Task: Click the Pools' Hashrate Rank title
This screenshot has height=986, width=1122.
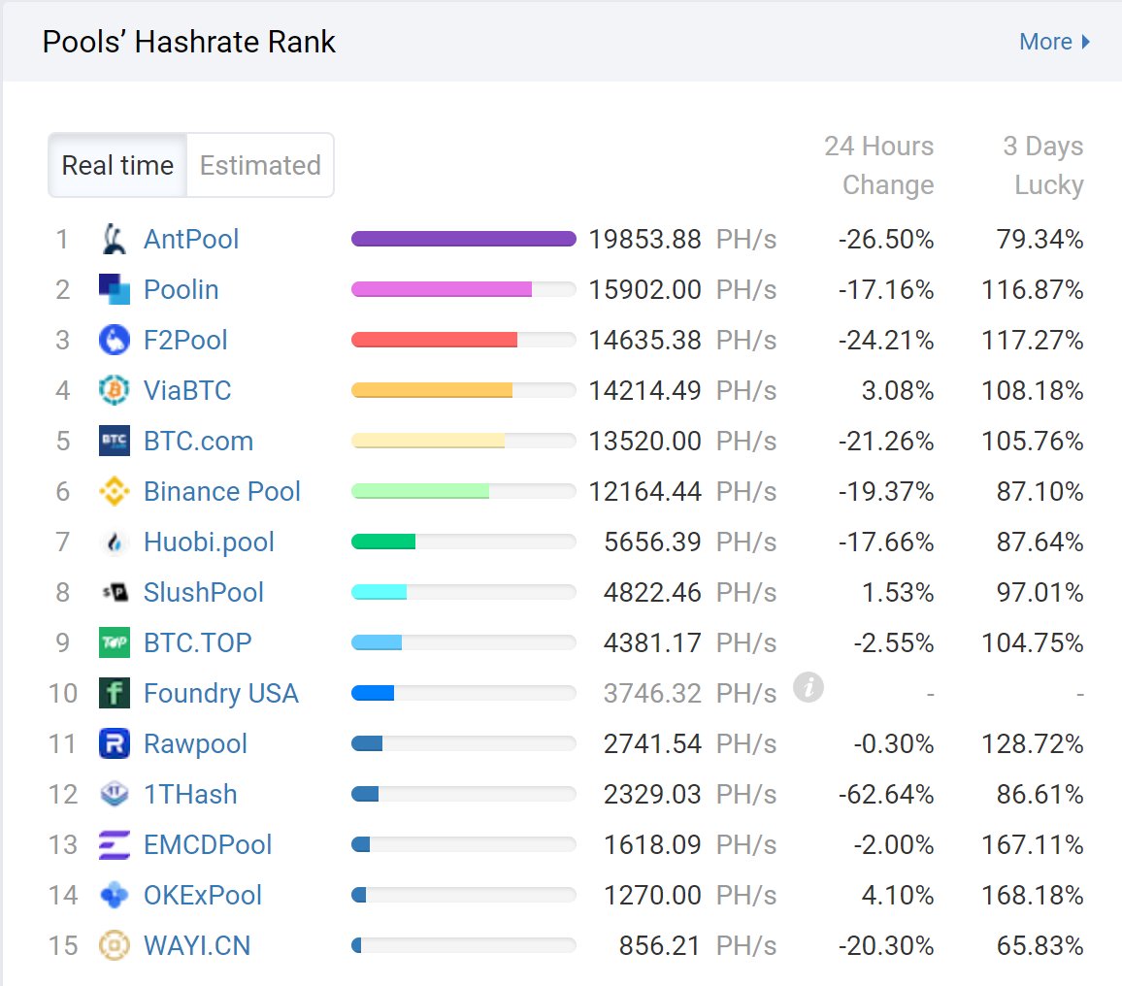Action: (x=189, y=42)
